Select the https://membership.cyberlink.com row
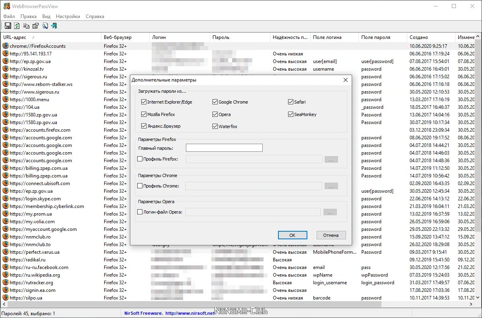 pos(238,206)
